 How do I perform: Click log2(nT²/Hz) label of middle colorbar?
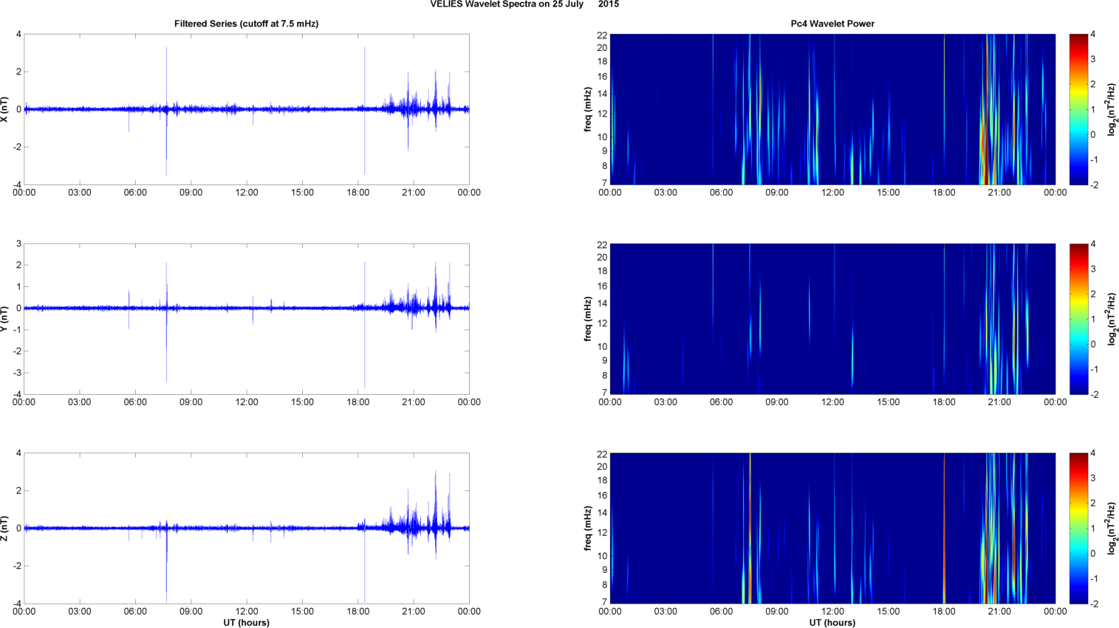[1110, 319]
